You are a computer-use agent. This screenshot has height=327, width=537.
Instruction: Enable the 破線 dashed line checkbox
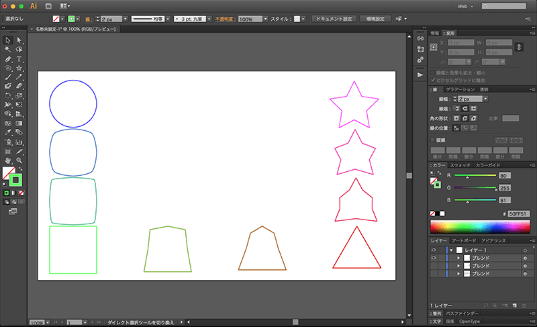[x=432, y=140]
